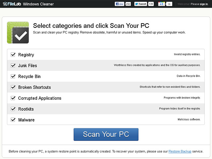
Task: Disable the Recycle Bin checkbox
Action: point(13,76)
